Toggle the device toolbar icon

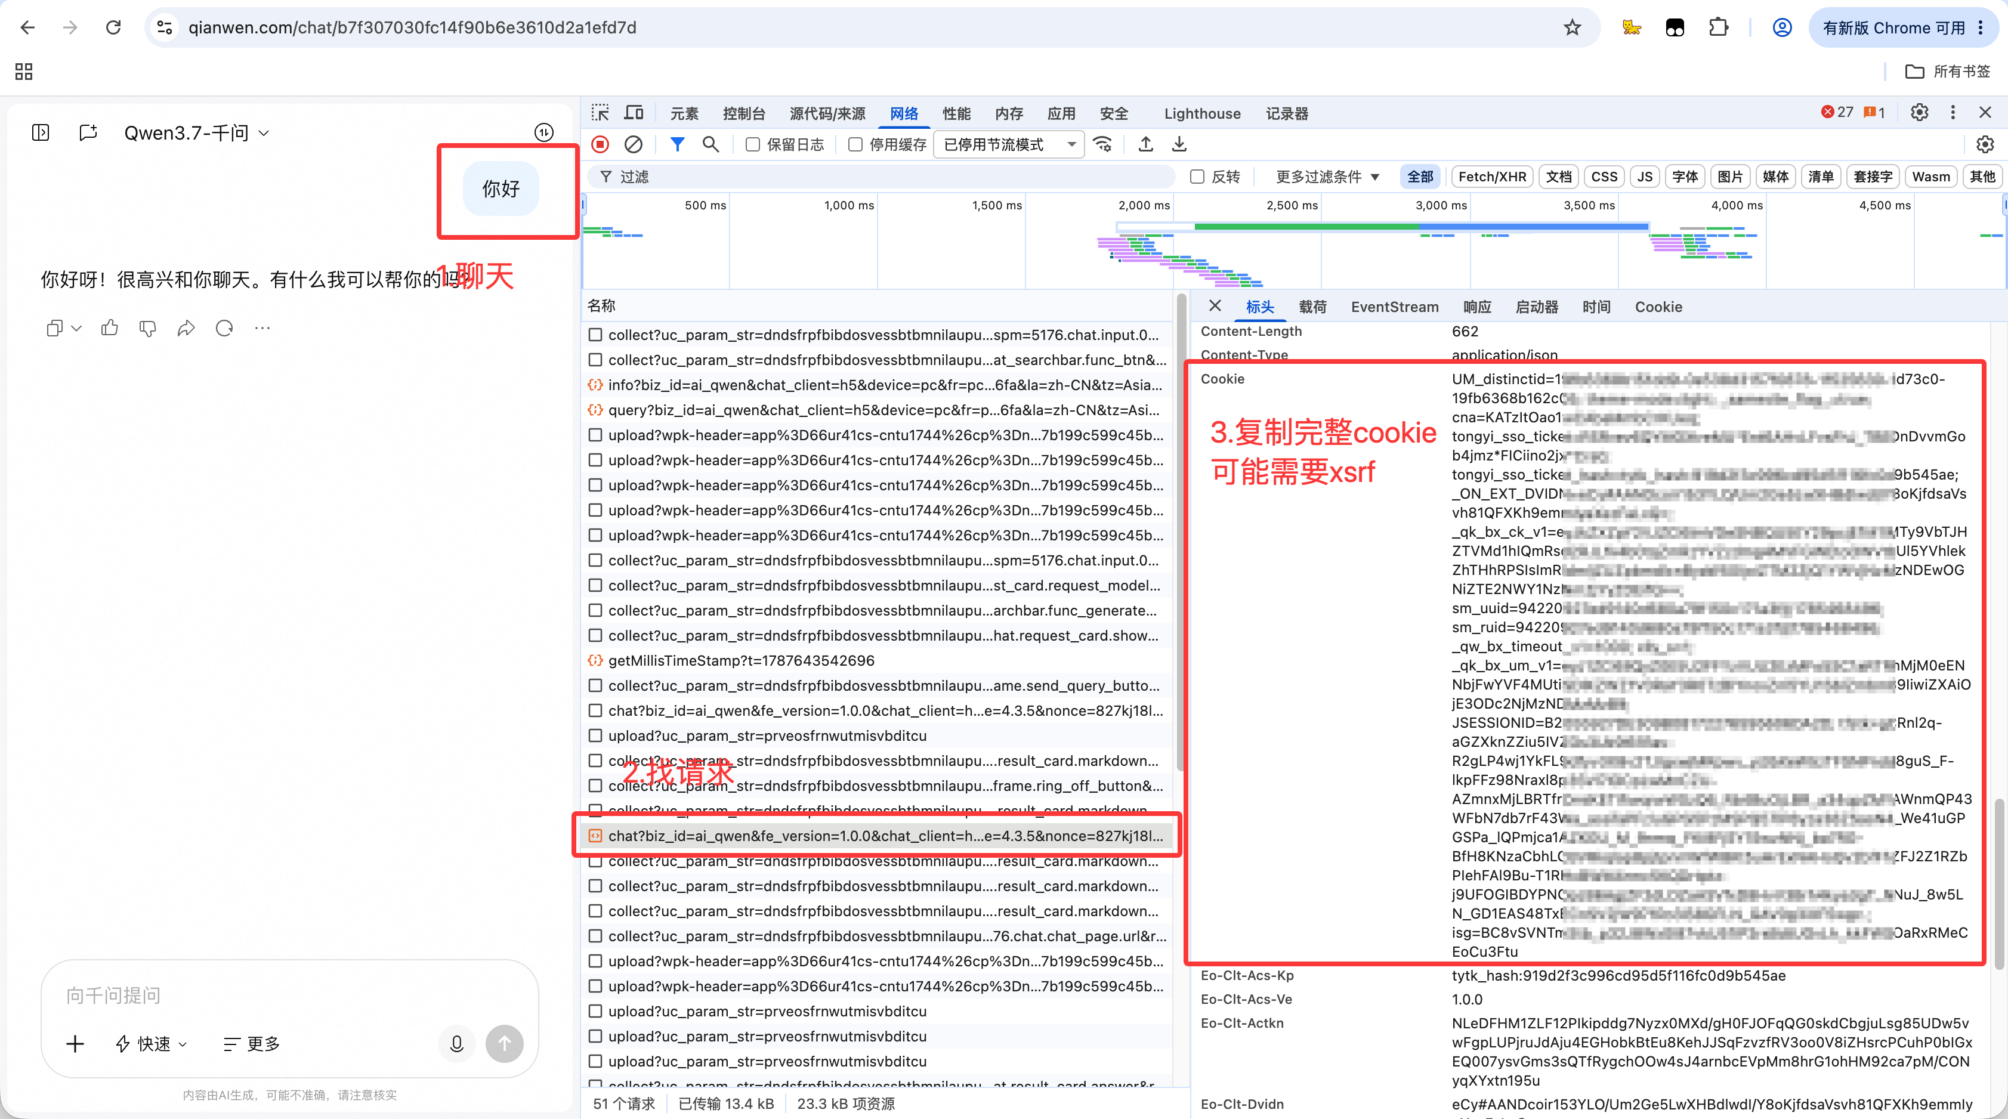[x=634, y=113]
